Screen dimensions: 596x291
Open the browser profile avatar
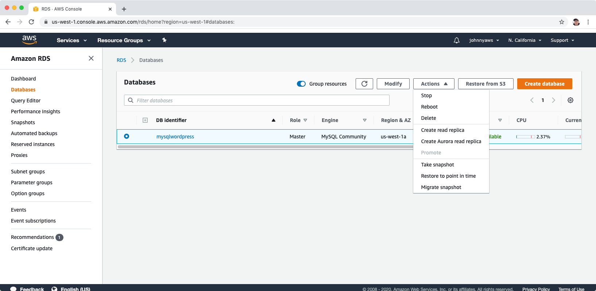click(576, 22)
